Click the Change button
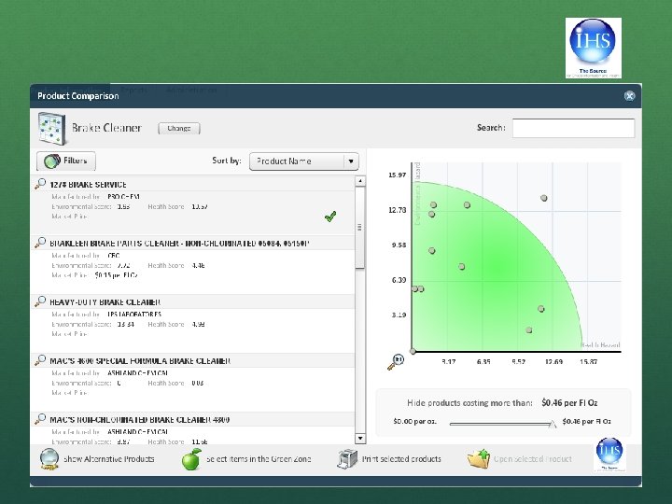The height and width of the screenshot is (504, 672). coord(178,128)
